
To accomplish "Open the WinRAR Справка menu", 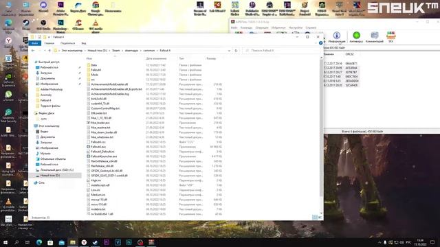I will (311, 27).
